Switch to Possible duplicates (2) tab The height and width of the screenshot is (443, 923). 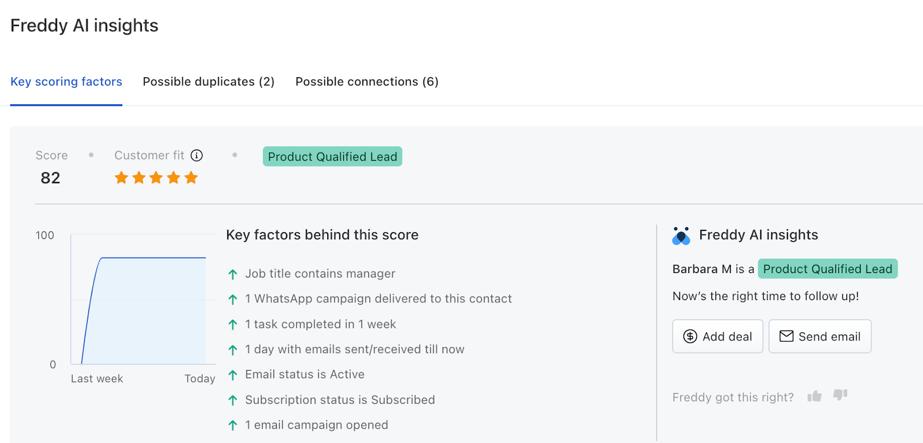[209, 82]
